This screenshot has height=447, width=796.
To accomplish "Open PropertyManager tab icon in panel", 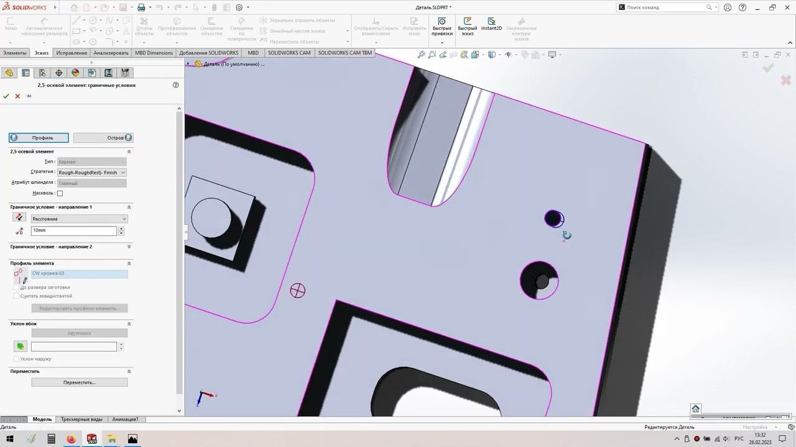I will [x=25, y=73].
